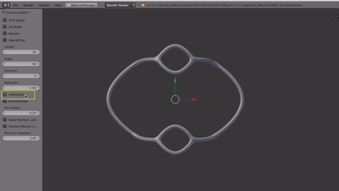Open the Blender Render engine dropdown
Screen dimensions: 339x191
(120, 5)
